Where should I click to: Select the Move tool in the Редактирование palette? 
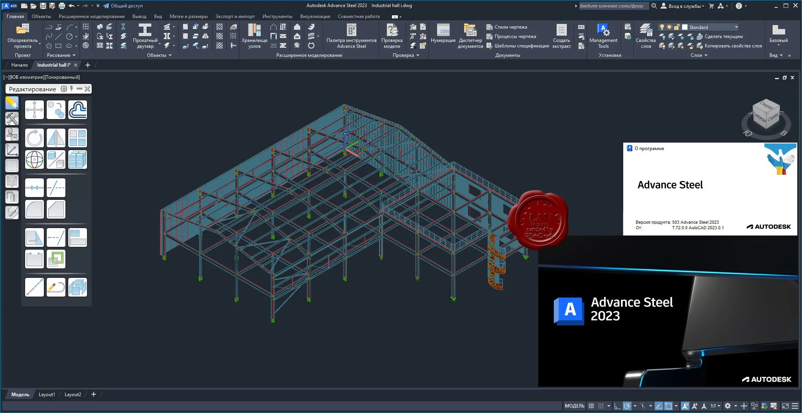[34, 110]
